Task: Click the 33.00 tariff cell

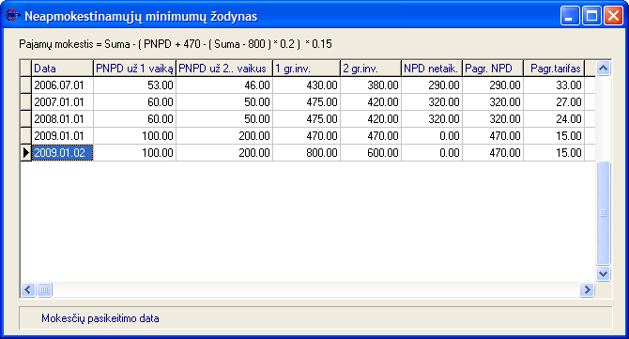Action: tap(554, 85)
